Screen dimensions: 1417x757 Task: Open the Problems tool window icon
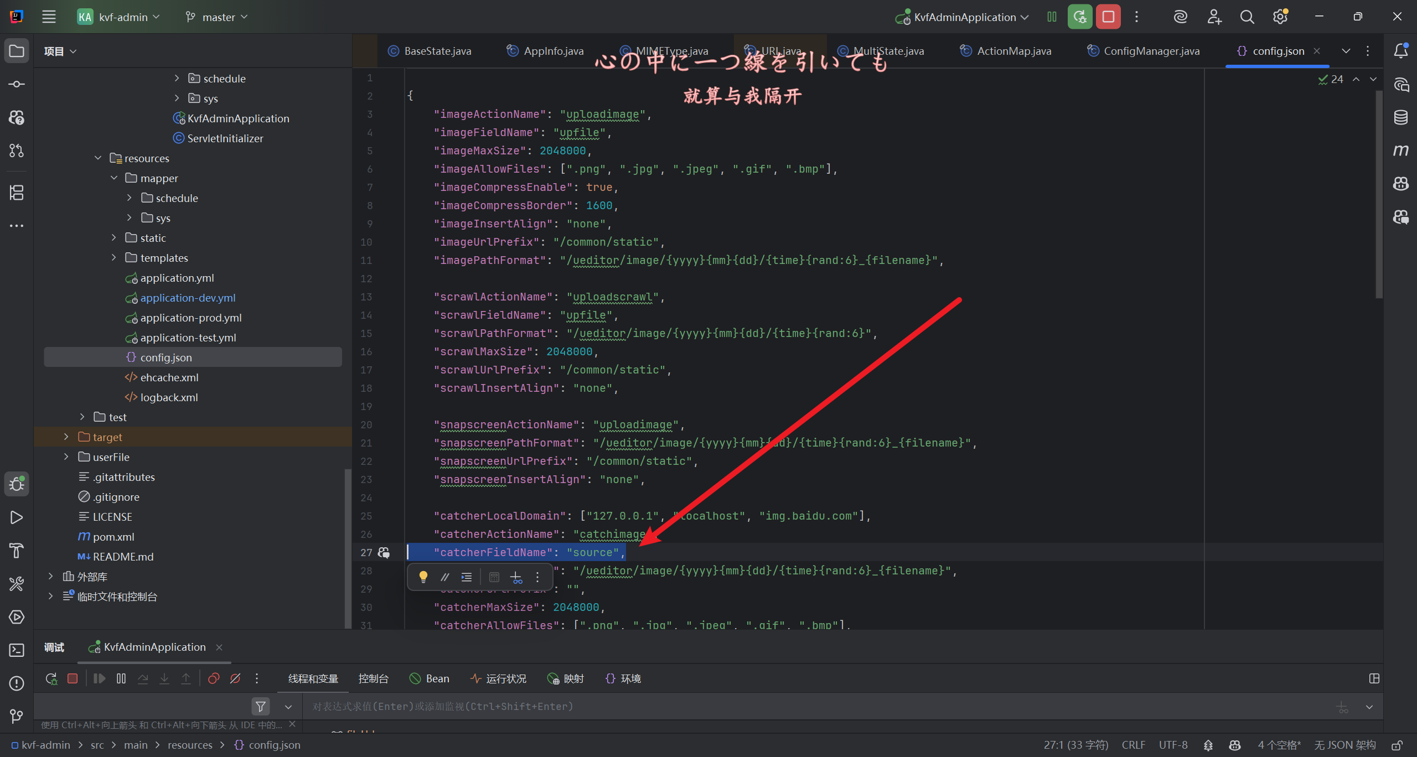tap(17, 683)
